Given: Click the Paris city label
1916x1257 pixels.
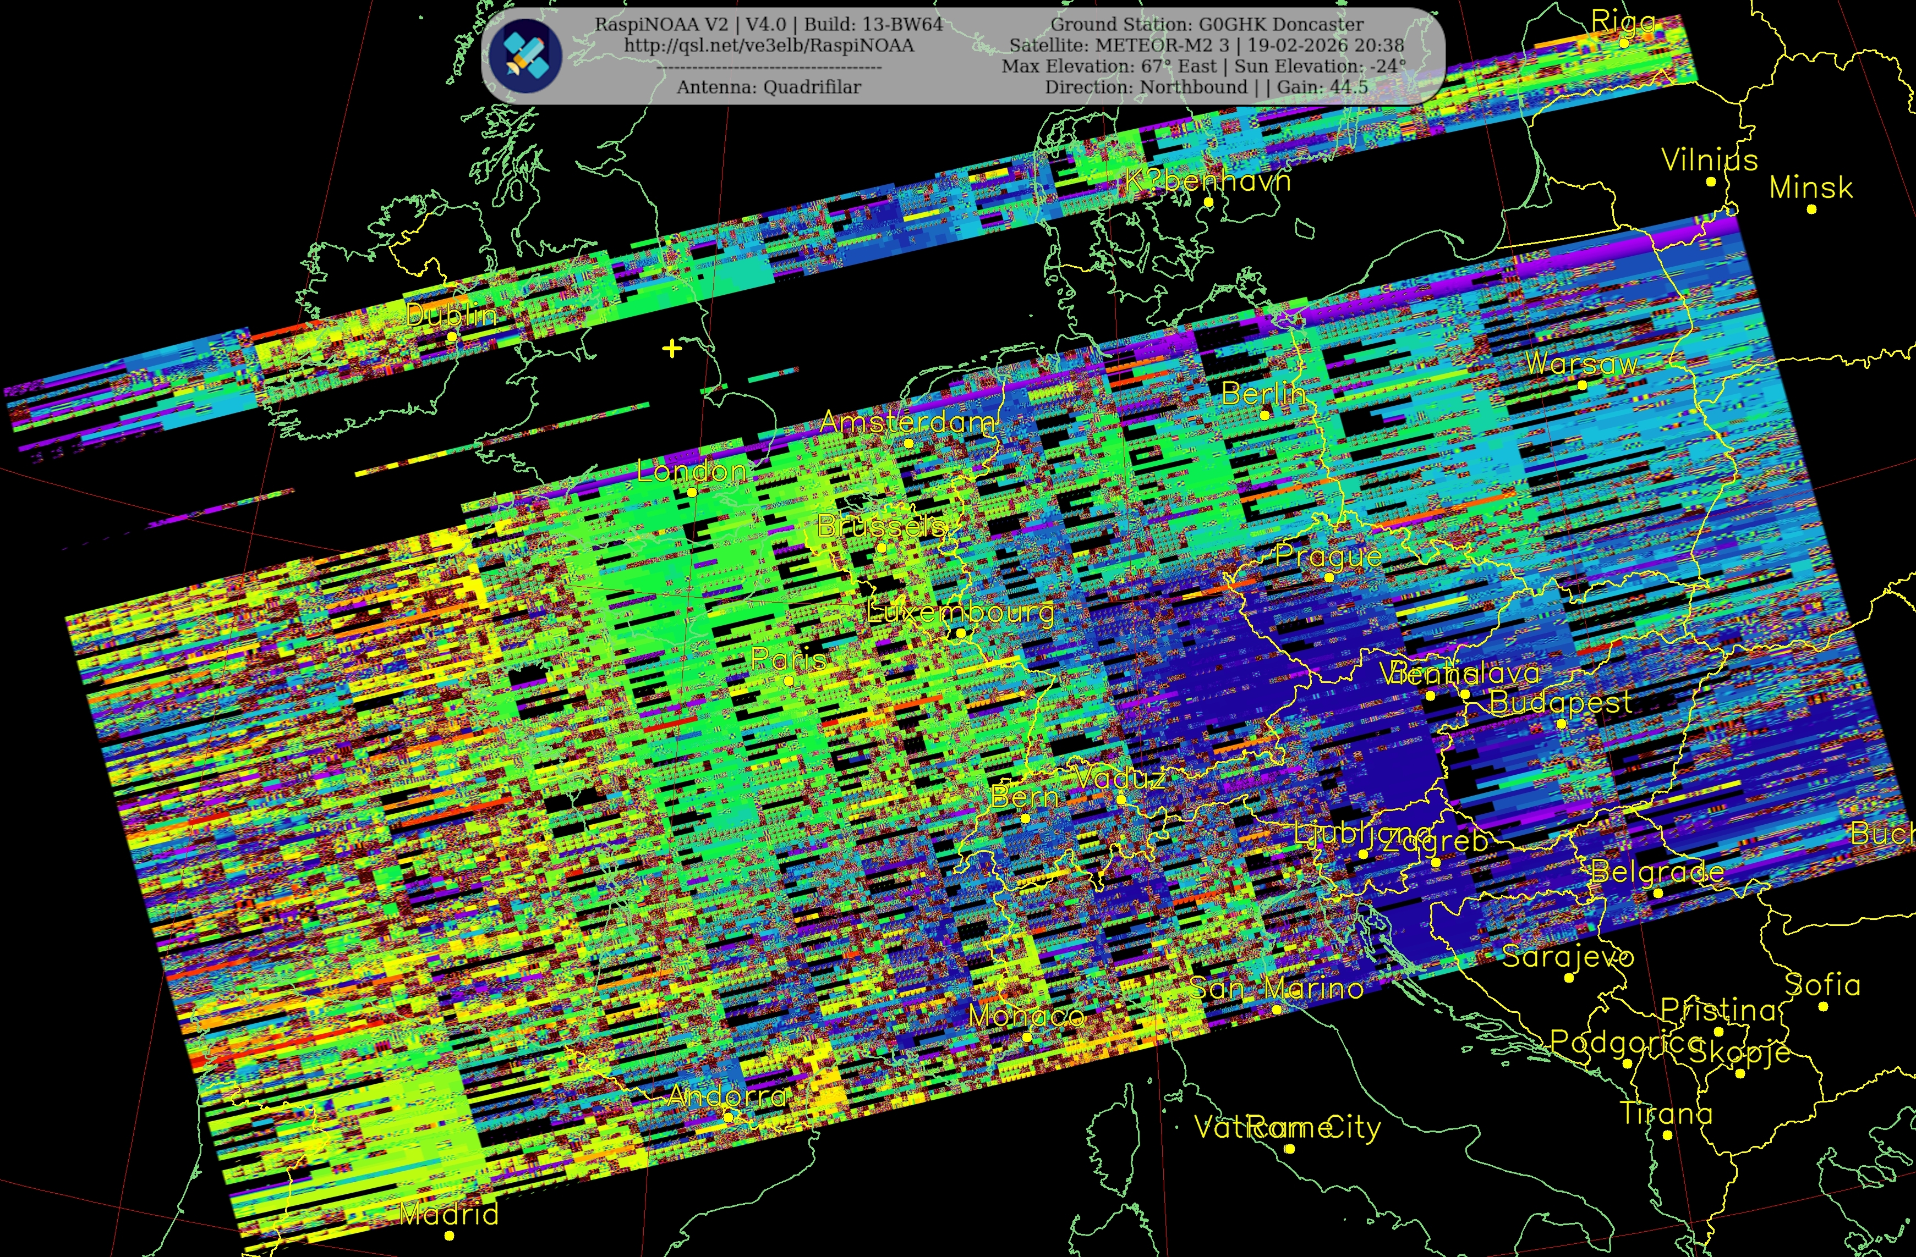Looking at the screenshot, I should pos(788,659).
